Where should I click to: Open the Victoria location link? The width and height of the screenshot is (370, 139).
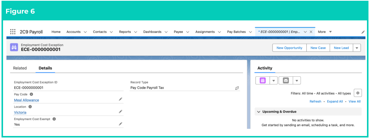coord(20,113)
